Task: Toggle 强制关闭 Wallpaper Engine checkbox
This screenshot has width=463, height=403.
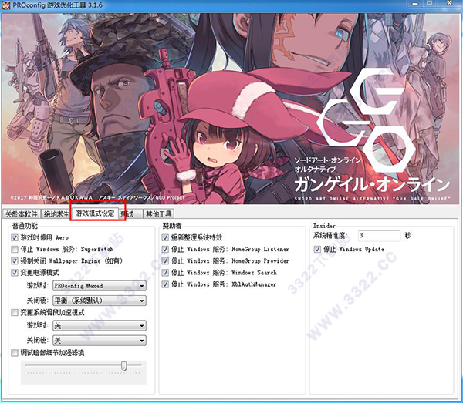Action: point(15,261)
